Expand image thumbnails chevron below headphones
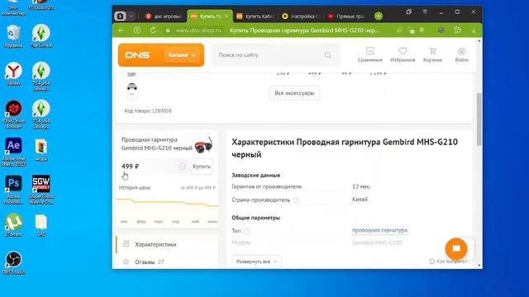Image resolution: width=529 pixels, height=297 pixels. 132,95
